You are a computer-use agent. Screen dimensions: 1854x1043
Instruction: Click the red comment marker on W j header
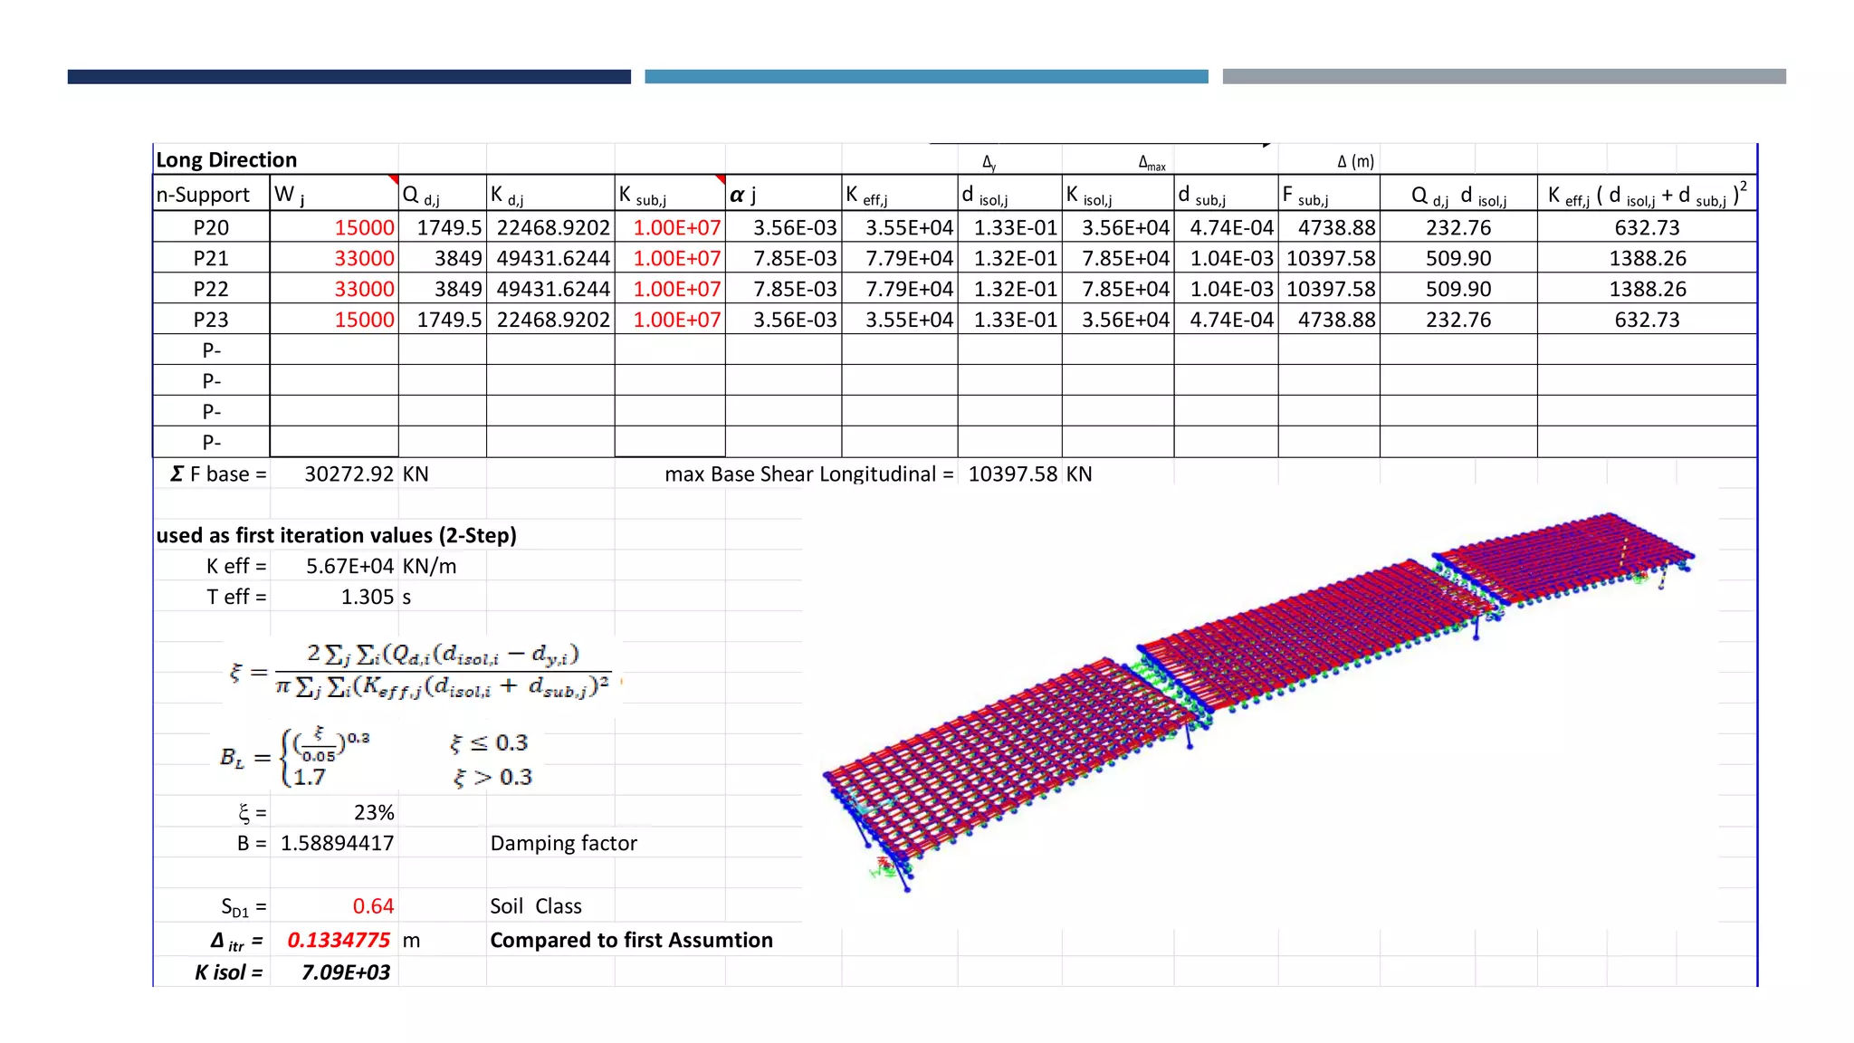pos(394,178)
